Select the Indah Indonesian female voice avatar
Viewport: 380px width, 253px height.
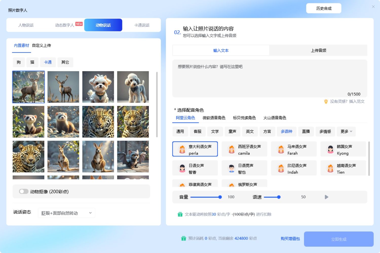(294, 168)
